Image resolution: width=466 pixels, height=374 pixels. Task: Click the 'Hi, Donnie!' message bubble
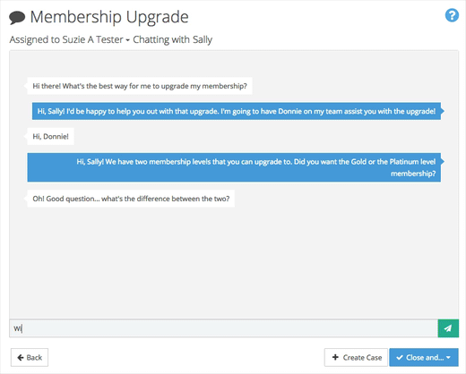coord(50,136)
